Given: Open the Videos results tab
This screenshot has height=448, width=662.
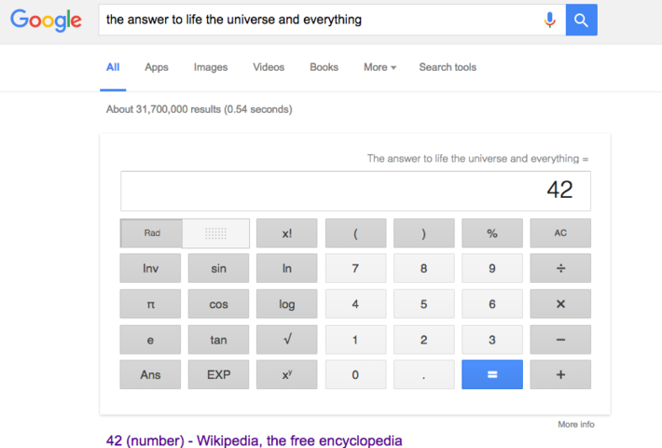Looking at the screenshot, I should point(269,67).
